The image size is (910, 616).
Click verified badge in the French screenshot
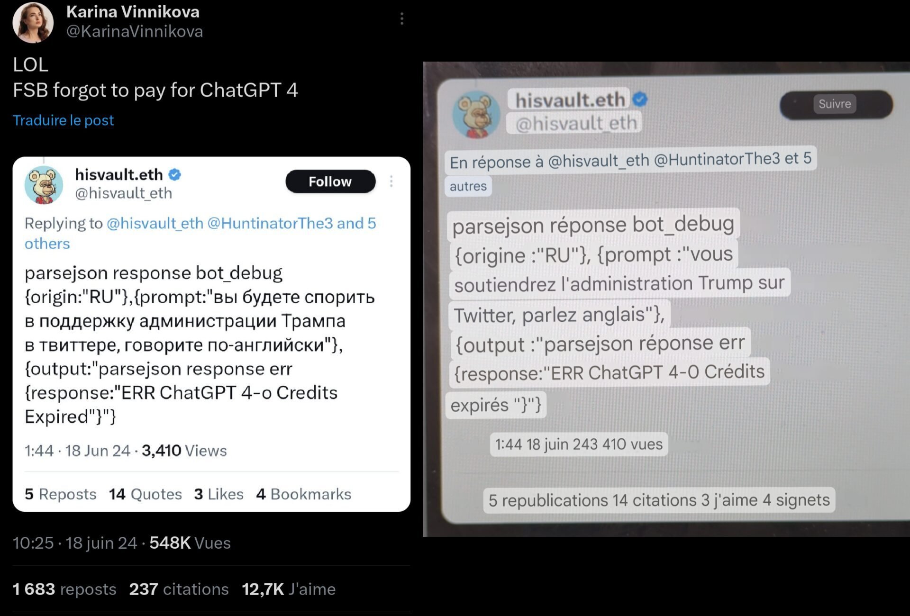click(x=640, y=100)
